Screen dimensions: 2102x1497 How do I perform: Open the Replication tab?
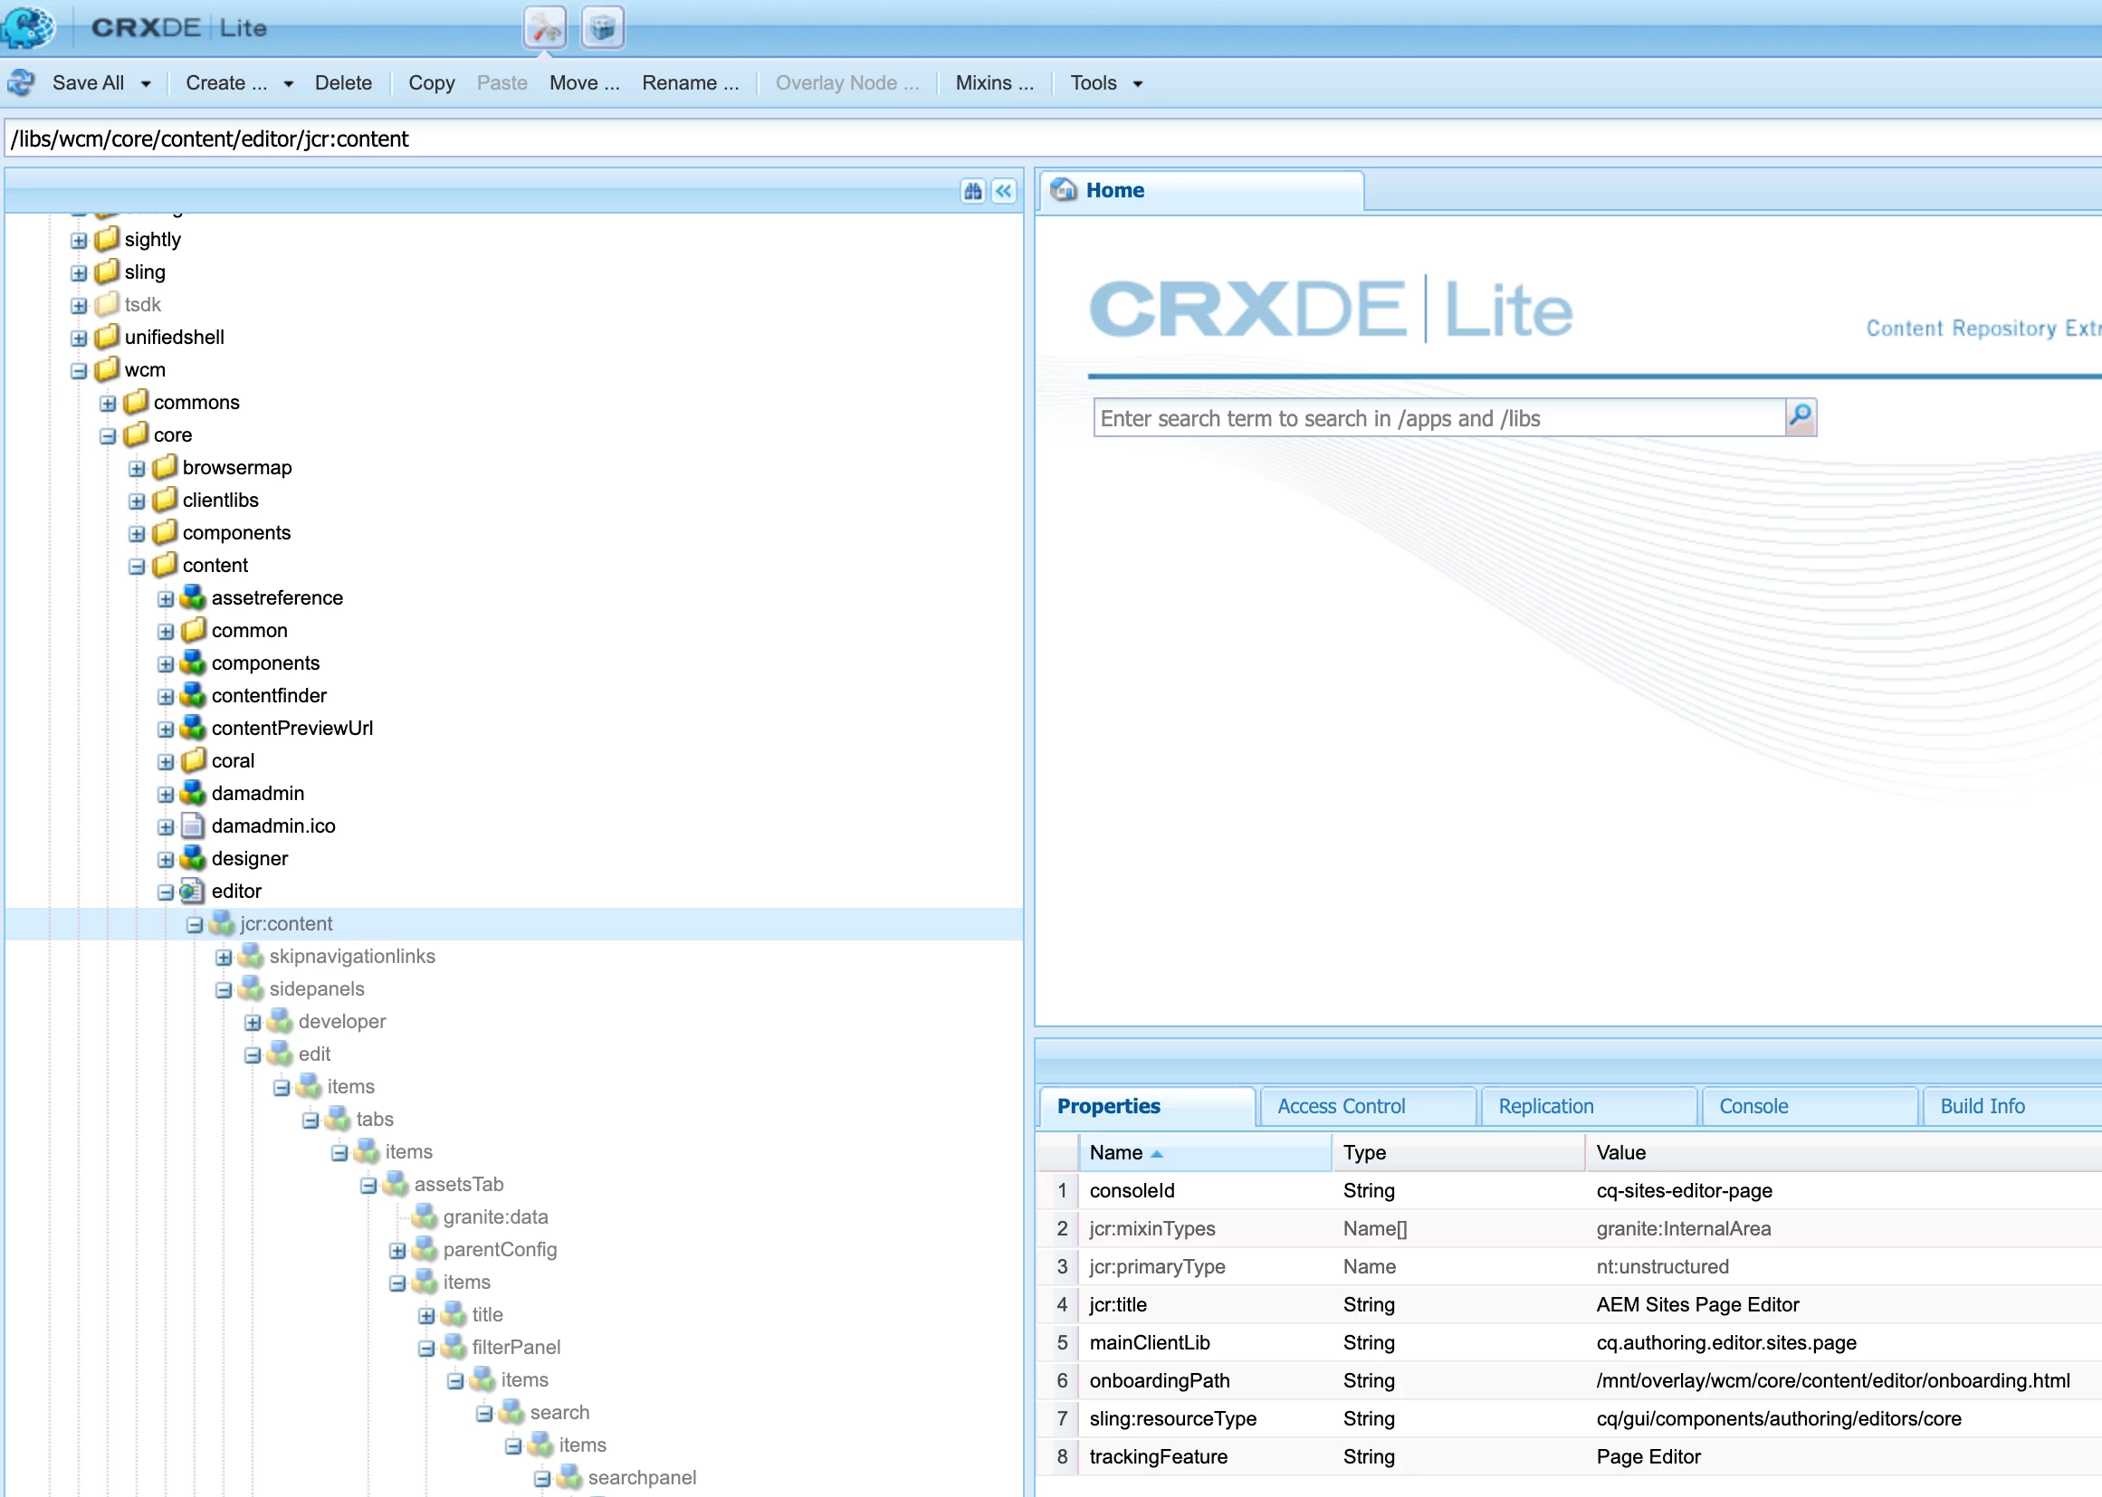click(x=1545, y=1106)
